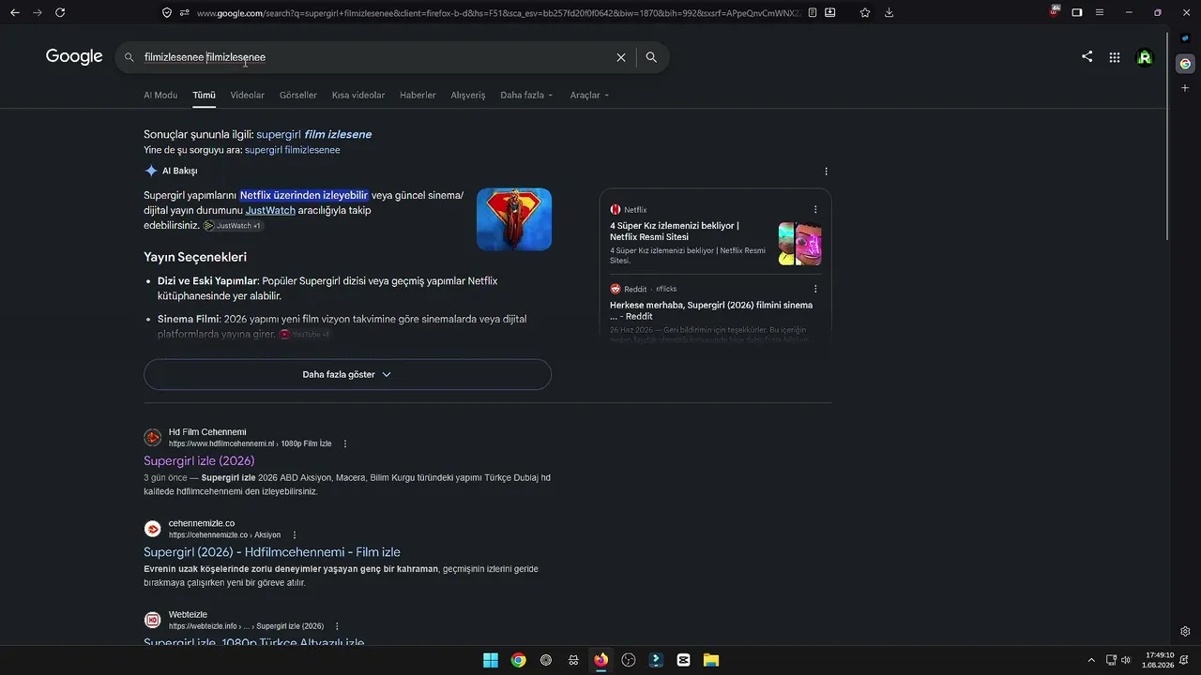Open the Google account avatar menu
This screenshot has height=675, width=1201.
pyautogui.click(x=1145, y=57)
